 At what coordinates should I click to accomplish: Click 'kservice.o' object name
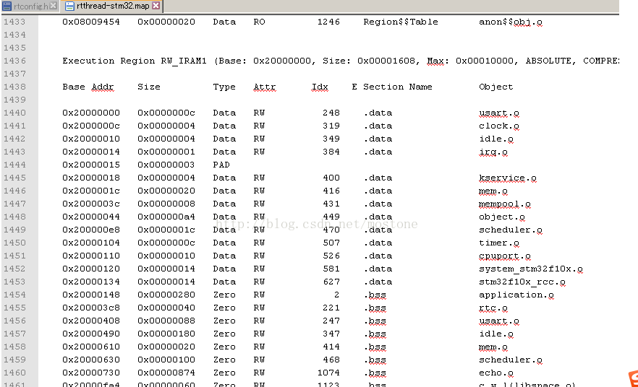click(507, 178)
